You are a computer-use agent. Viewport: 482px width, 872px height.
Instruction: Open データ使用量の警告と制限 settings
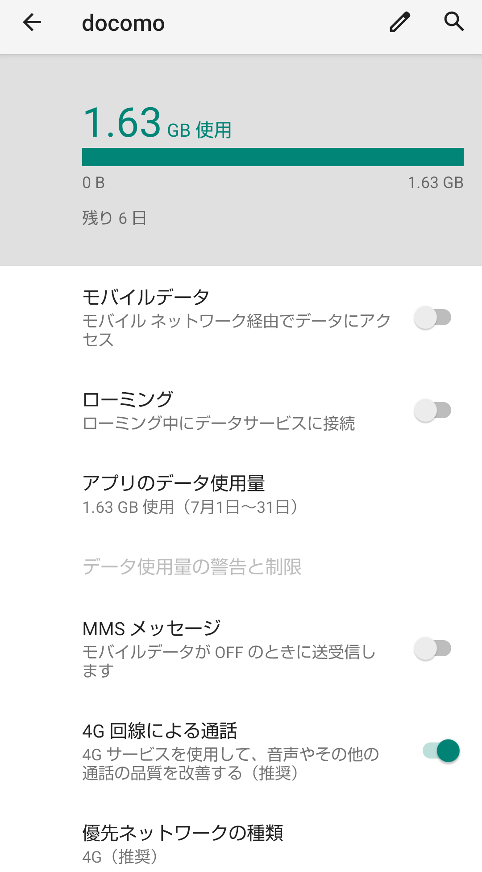192,567
